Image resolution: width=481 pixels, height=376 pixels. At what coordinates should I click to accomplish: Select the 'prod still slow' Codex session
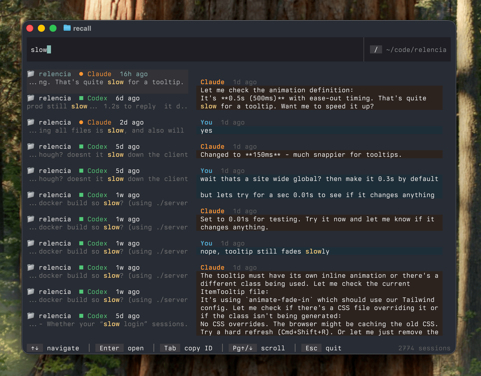click(x=106, y=102)
